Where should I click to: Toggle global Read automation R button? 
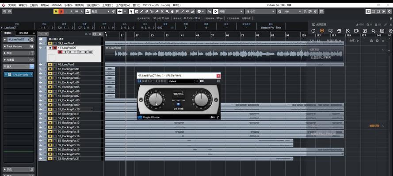coord(72,11)
